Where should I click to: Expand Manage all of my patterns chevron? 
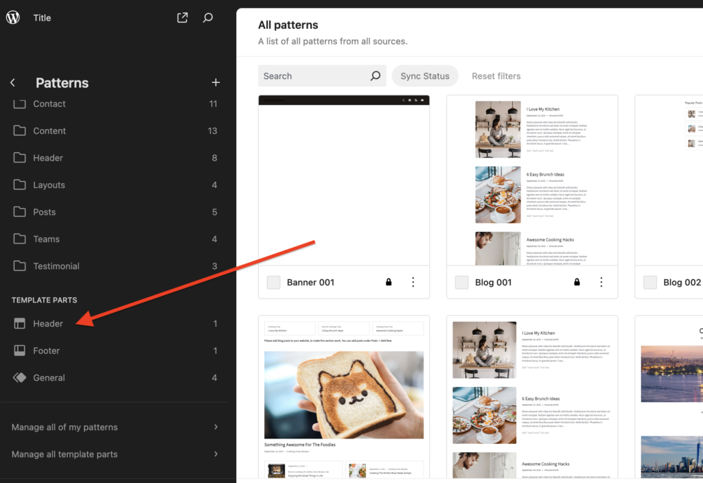[216, 427]
